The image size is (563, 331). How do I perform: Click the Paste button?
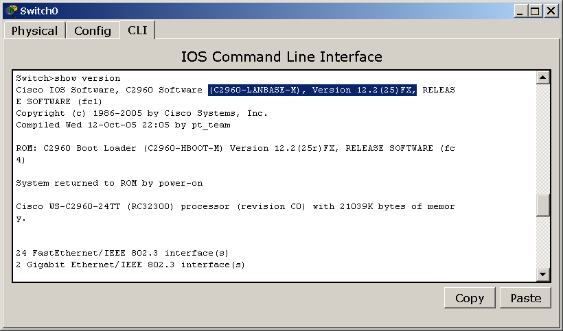point(526,298)
